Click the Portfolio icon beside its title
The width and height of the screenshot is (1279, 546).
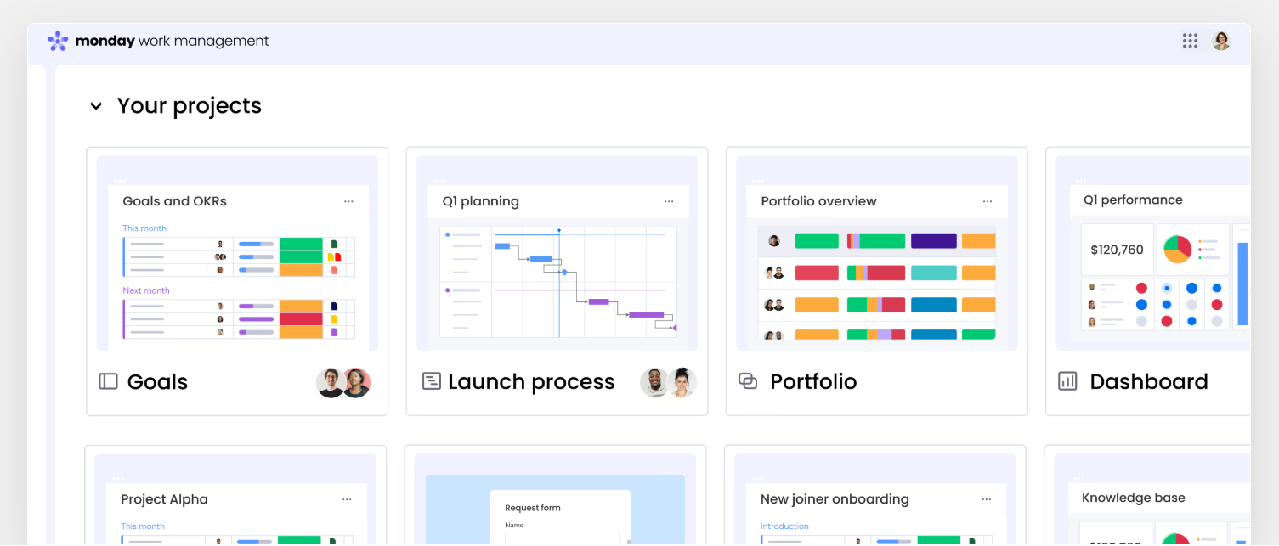tap(748, 381)
